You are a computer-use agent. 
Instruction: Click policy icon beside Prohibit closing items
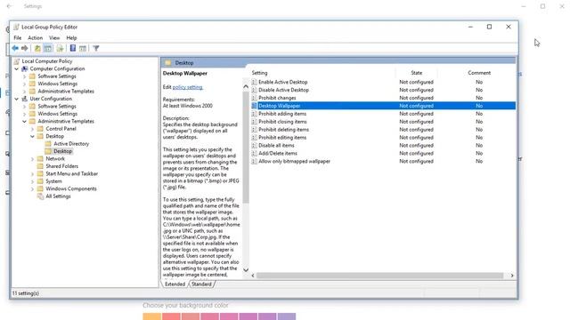pos(254,122)
